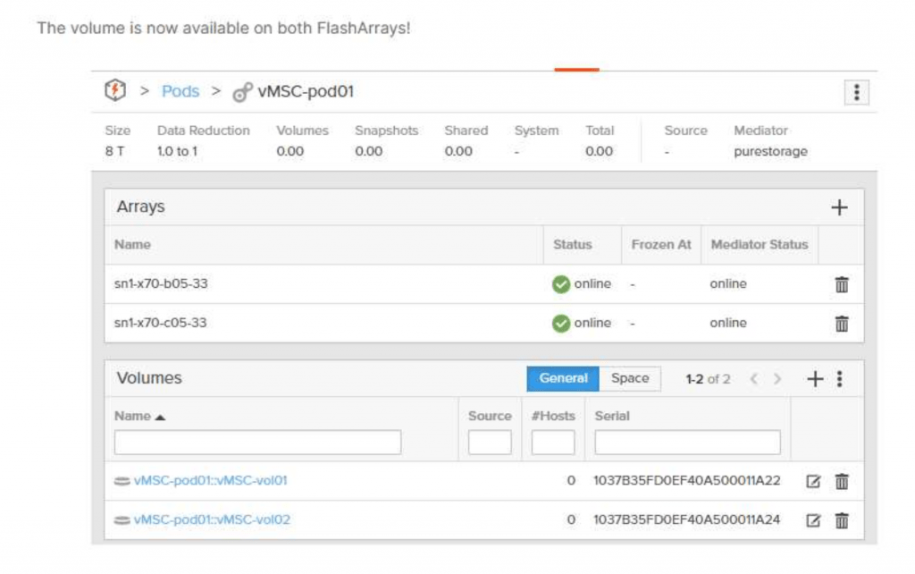Viewport: 915px width, 574px height.
Task: Switch to the Space volumes tab
Action: click(x=630, y=378)
